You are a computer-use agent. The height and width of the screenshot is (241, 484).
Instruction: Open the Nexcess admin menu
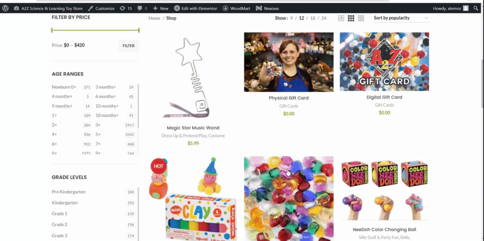(x=267, y=8)
